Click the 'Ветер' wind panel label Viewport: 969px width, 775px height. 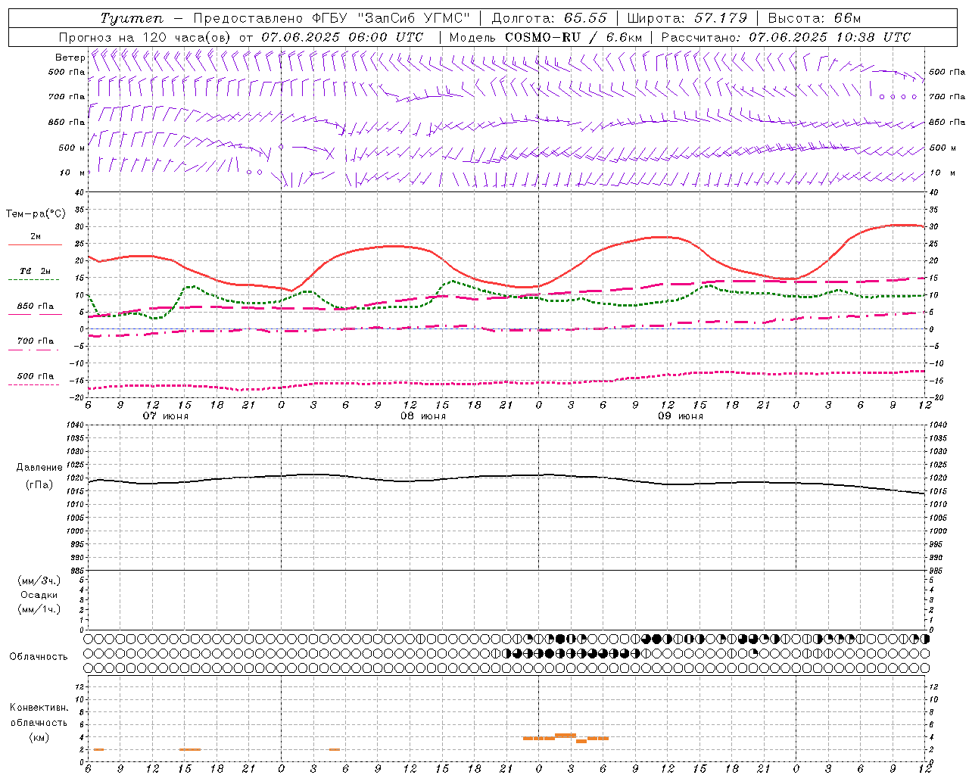[70, 58]
